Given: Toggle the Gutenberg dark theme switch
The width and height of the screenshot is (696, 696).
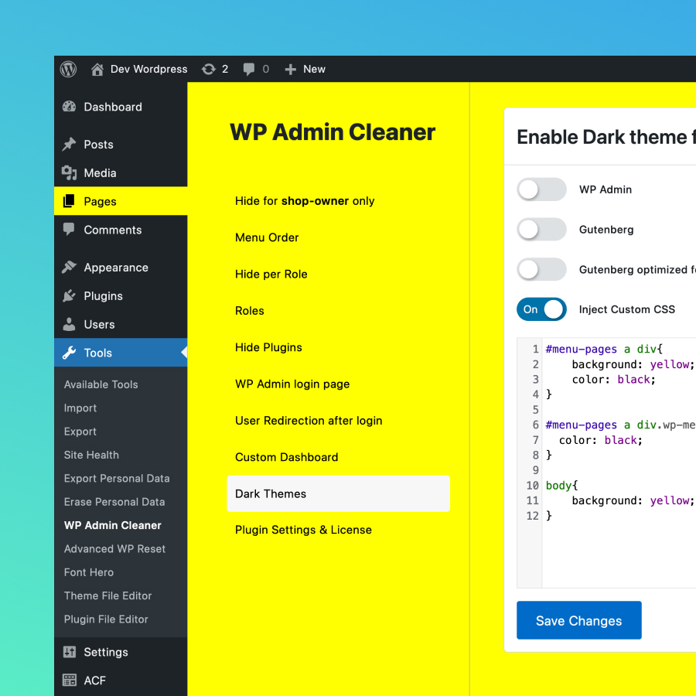Looking at the screenshot, I should coord(541,230).
